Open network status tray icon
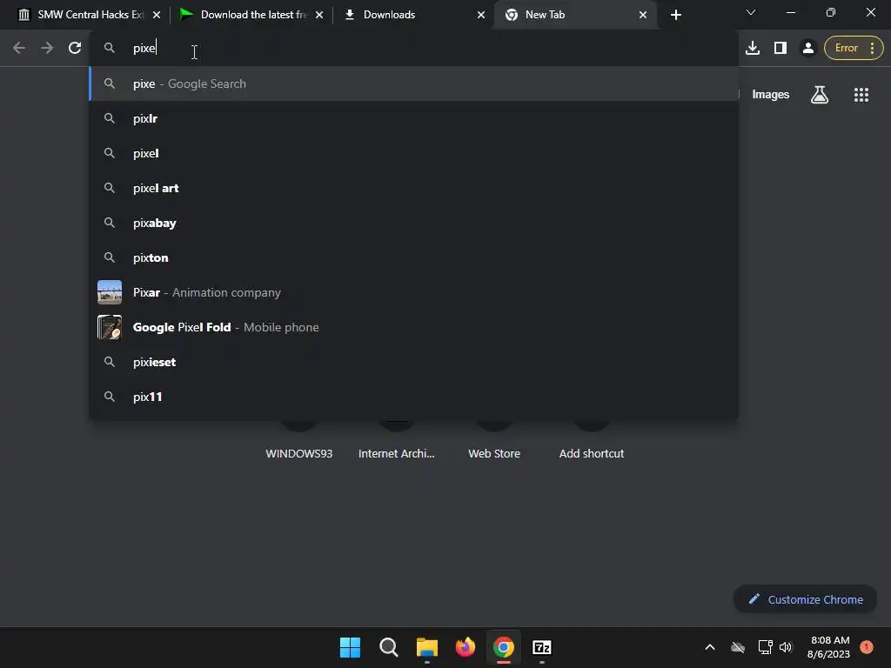The image size is (891, 668). click(765, 647)
